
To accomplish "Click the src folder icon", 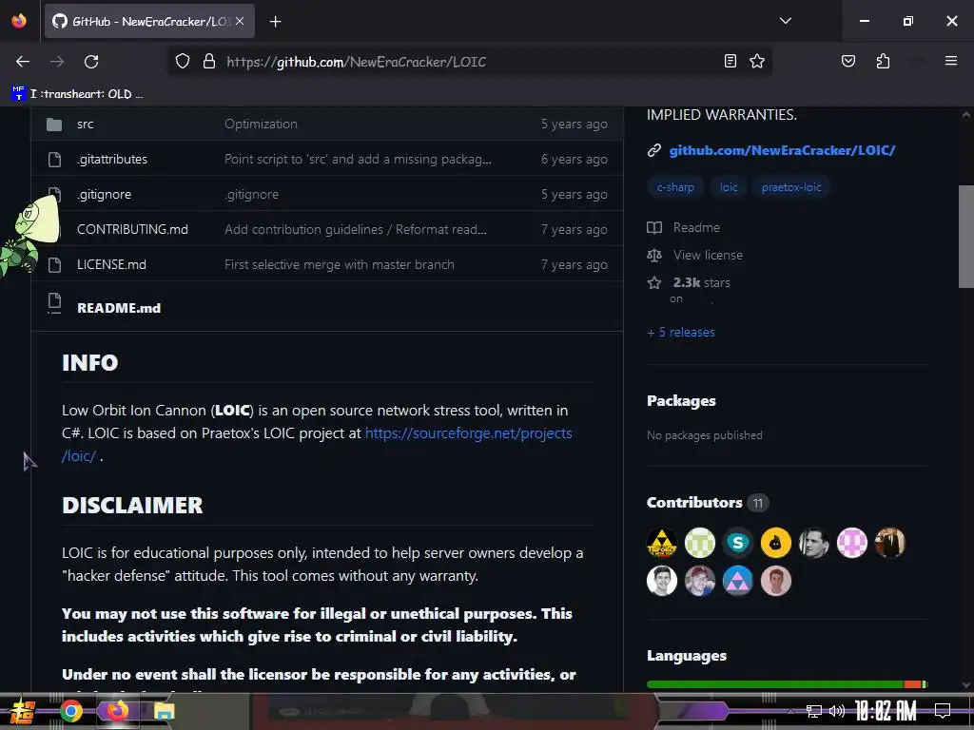I will point(54,125).
